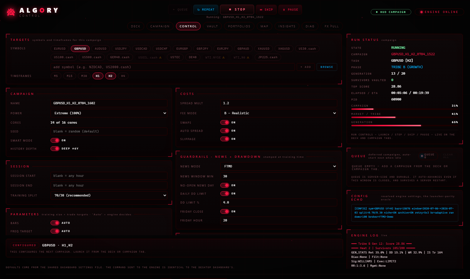Click the Session End input field

pyautogui.click(x=109, y=185)
